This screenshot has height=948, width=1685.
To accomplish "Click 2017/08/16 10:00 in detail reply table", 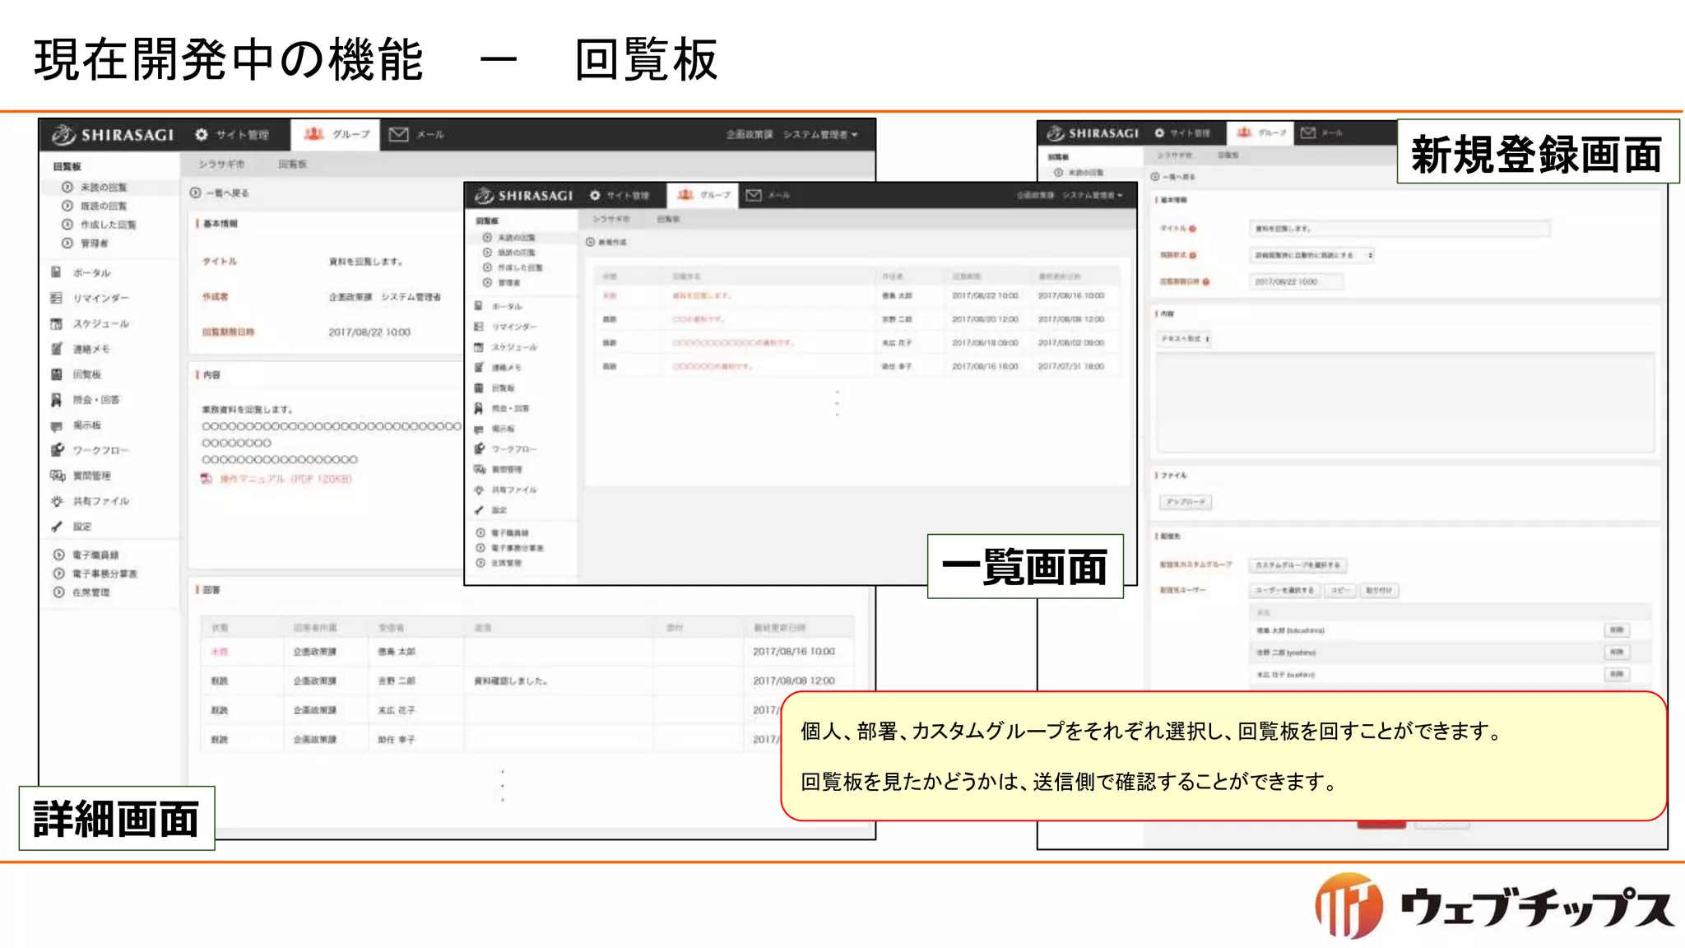I will [x=794, y=652].
